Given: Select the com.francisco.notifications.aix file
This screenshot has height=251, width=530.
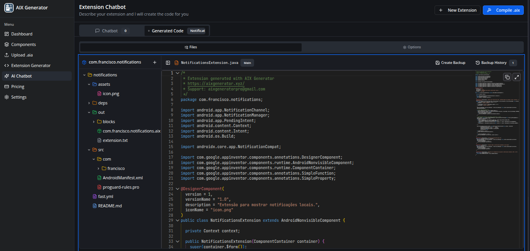Looking at the screenshot, I should 131,131.
